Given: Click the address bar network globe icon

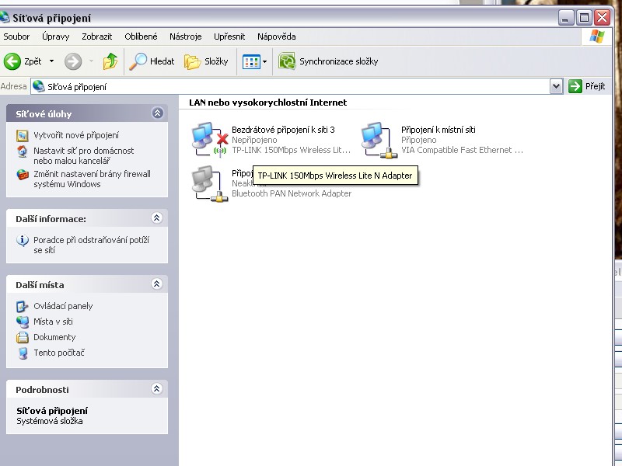Looking at the screenshot, I should [x=38, y=86].
